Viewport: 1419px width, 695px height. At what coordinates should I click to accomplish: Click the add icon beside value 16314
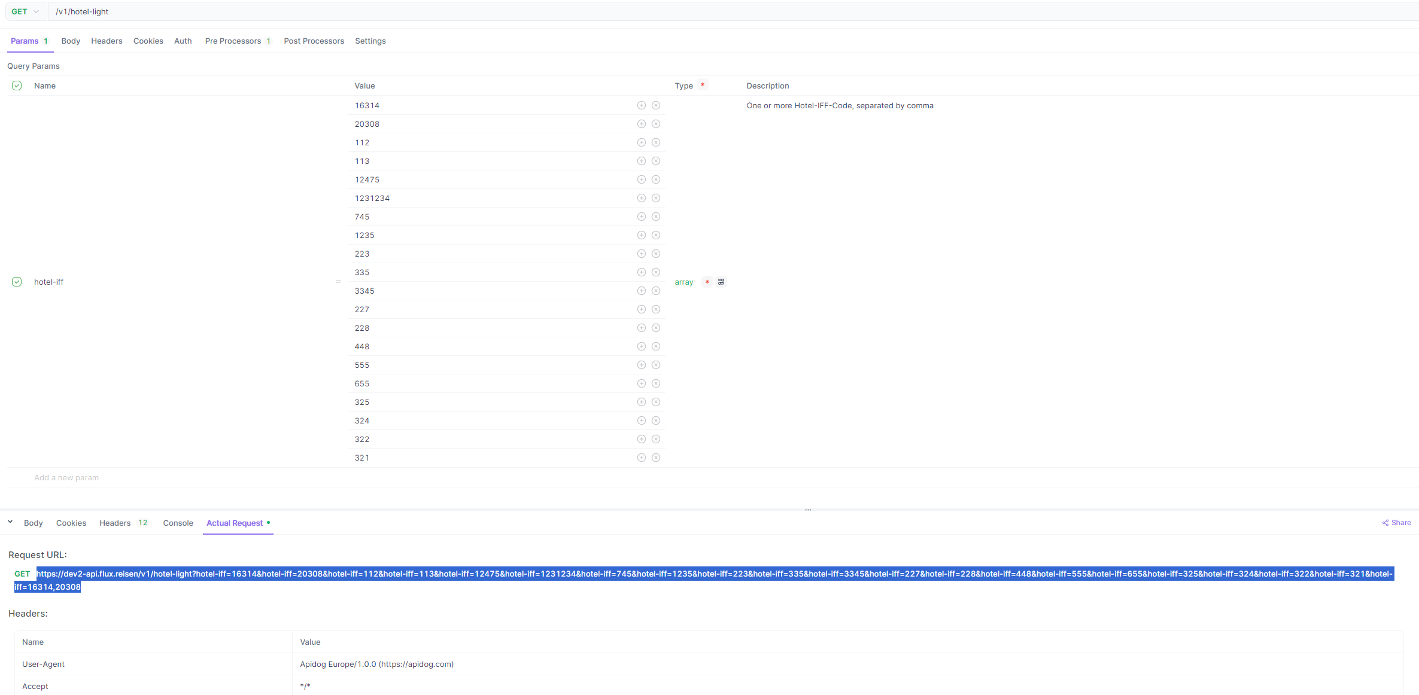pyautogui.click(x=641, y=105)
